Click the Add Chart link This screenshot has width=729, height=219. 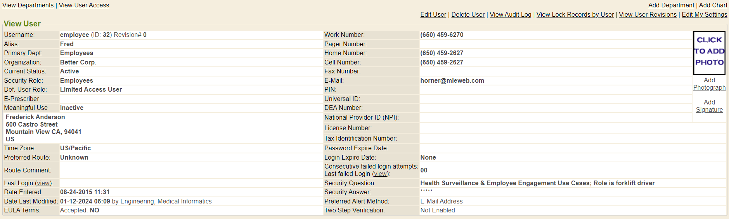point(713,5)
